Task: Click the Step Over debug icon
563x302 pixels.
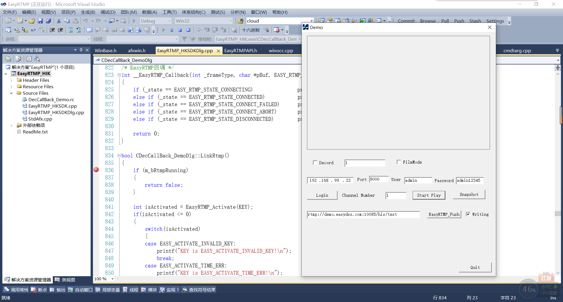Action: coord(215,30)
